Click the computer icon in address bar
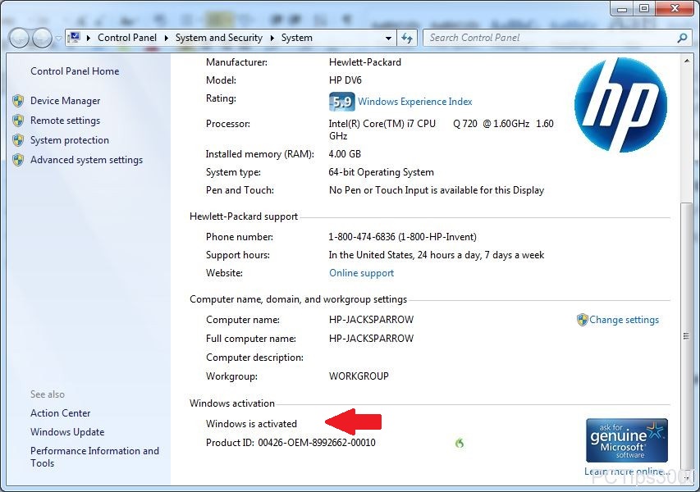 (x=75, y=38)
